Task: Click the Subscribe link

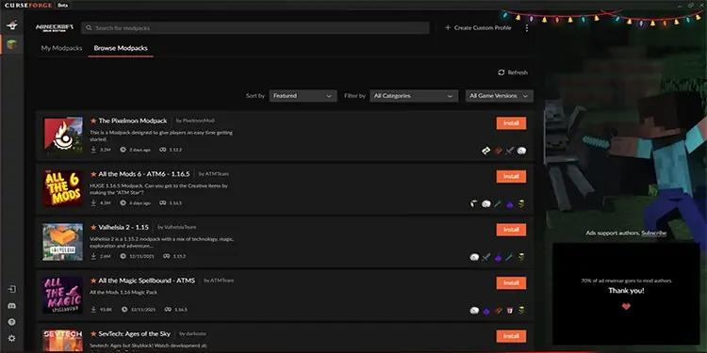Action: point(654,233)
